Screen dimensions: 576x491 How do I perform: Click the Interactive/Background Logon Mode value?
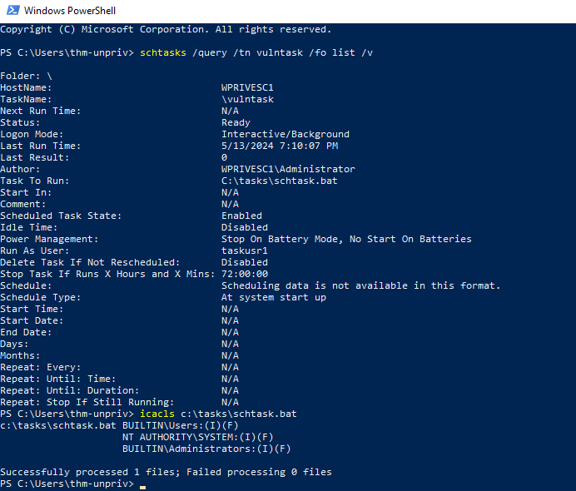click(286, 134)
